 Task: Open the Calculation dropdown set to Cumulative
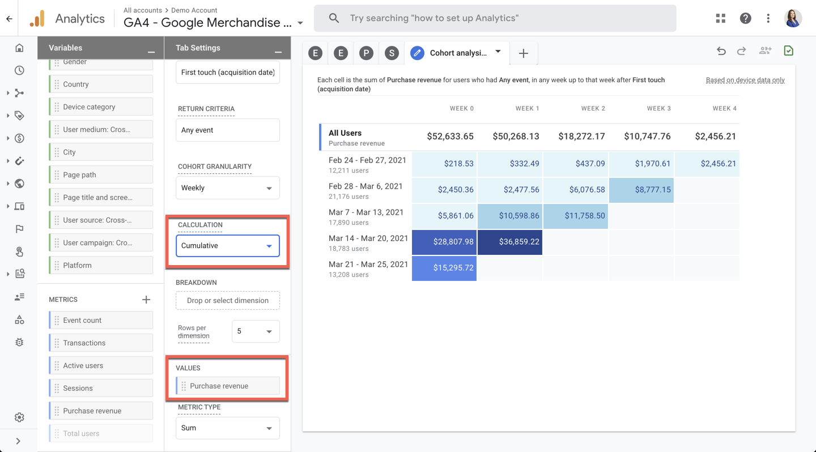coord(228,246)
